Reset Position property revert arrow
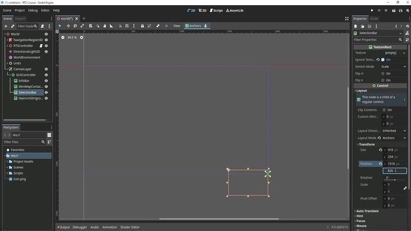The height and width of the screenshot is (231, 411). (380, 164)
